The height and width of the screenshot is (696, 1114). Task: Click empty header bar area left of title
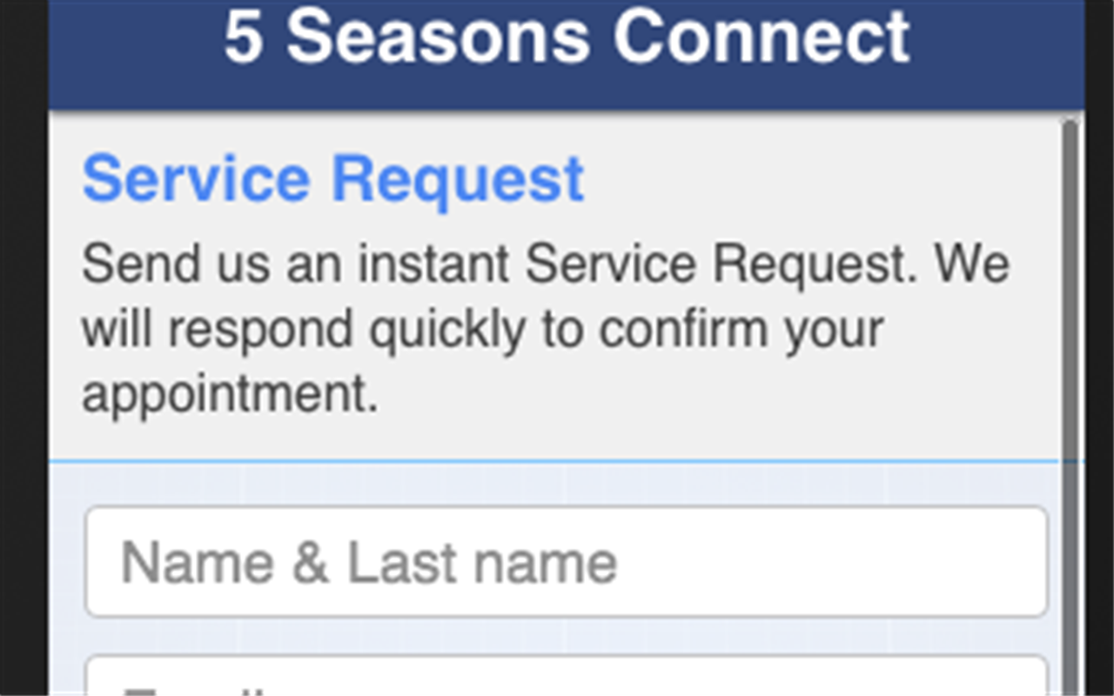pyautogui.click(x=131, y=52)
